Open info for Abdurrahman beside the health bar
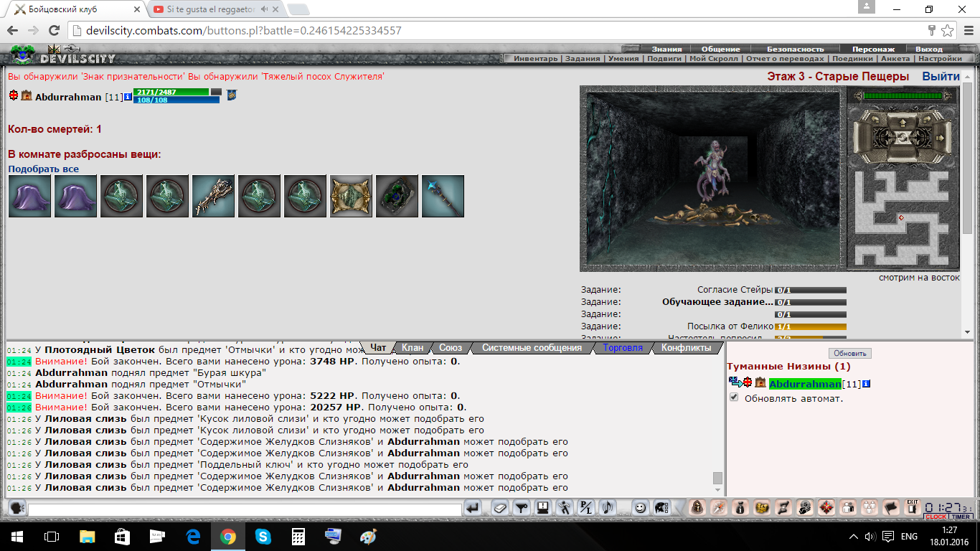Viewport: 980px width, 551px height. (128, 97)
